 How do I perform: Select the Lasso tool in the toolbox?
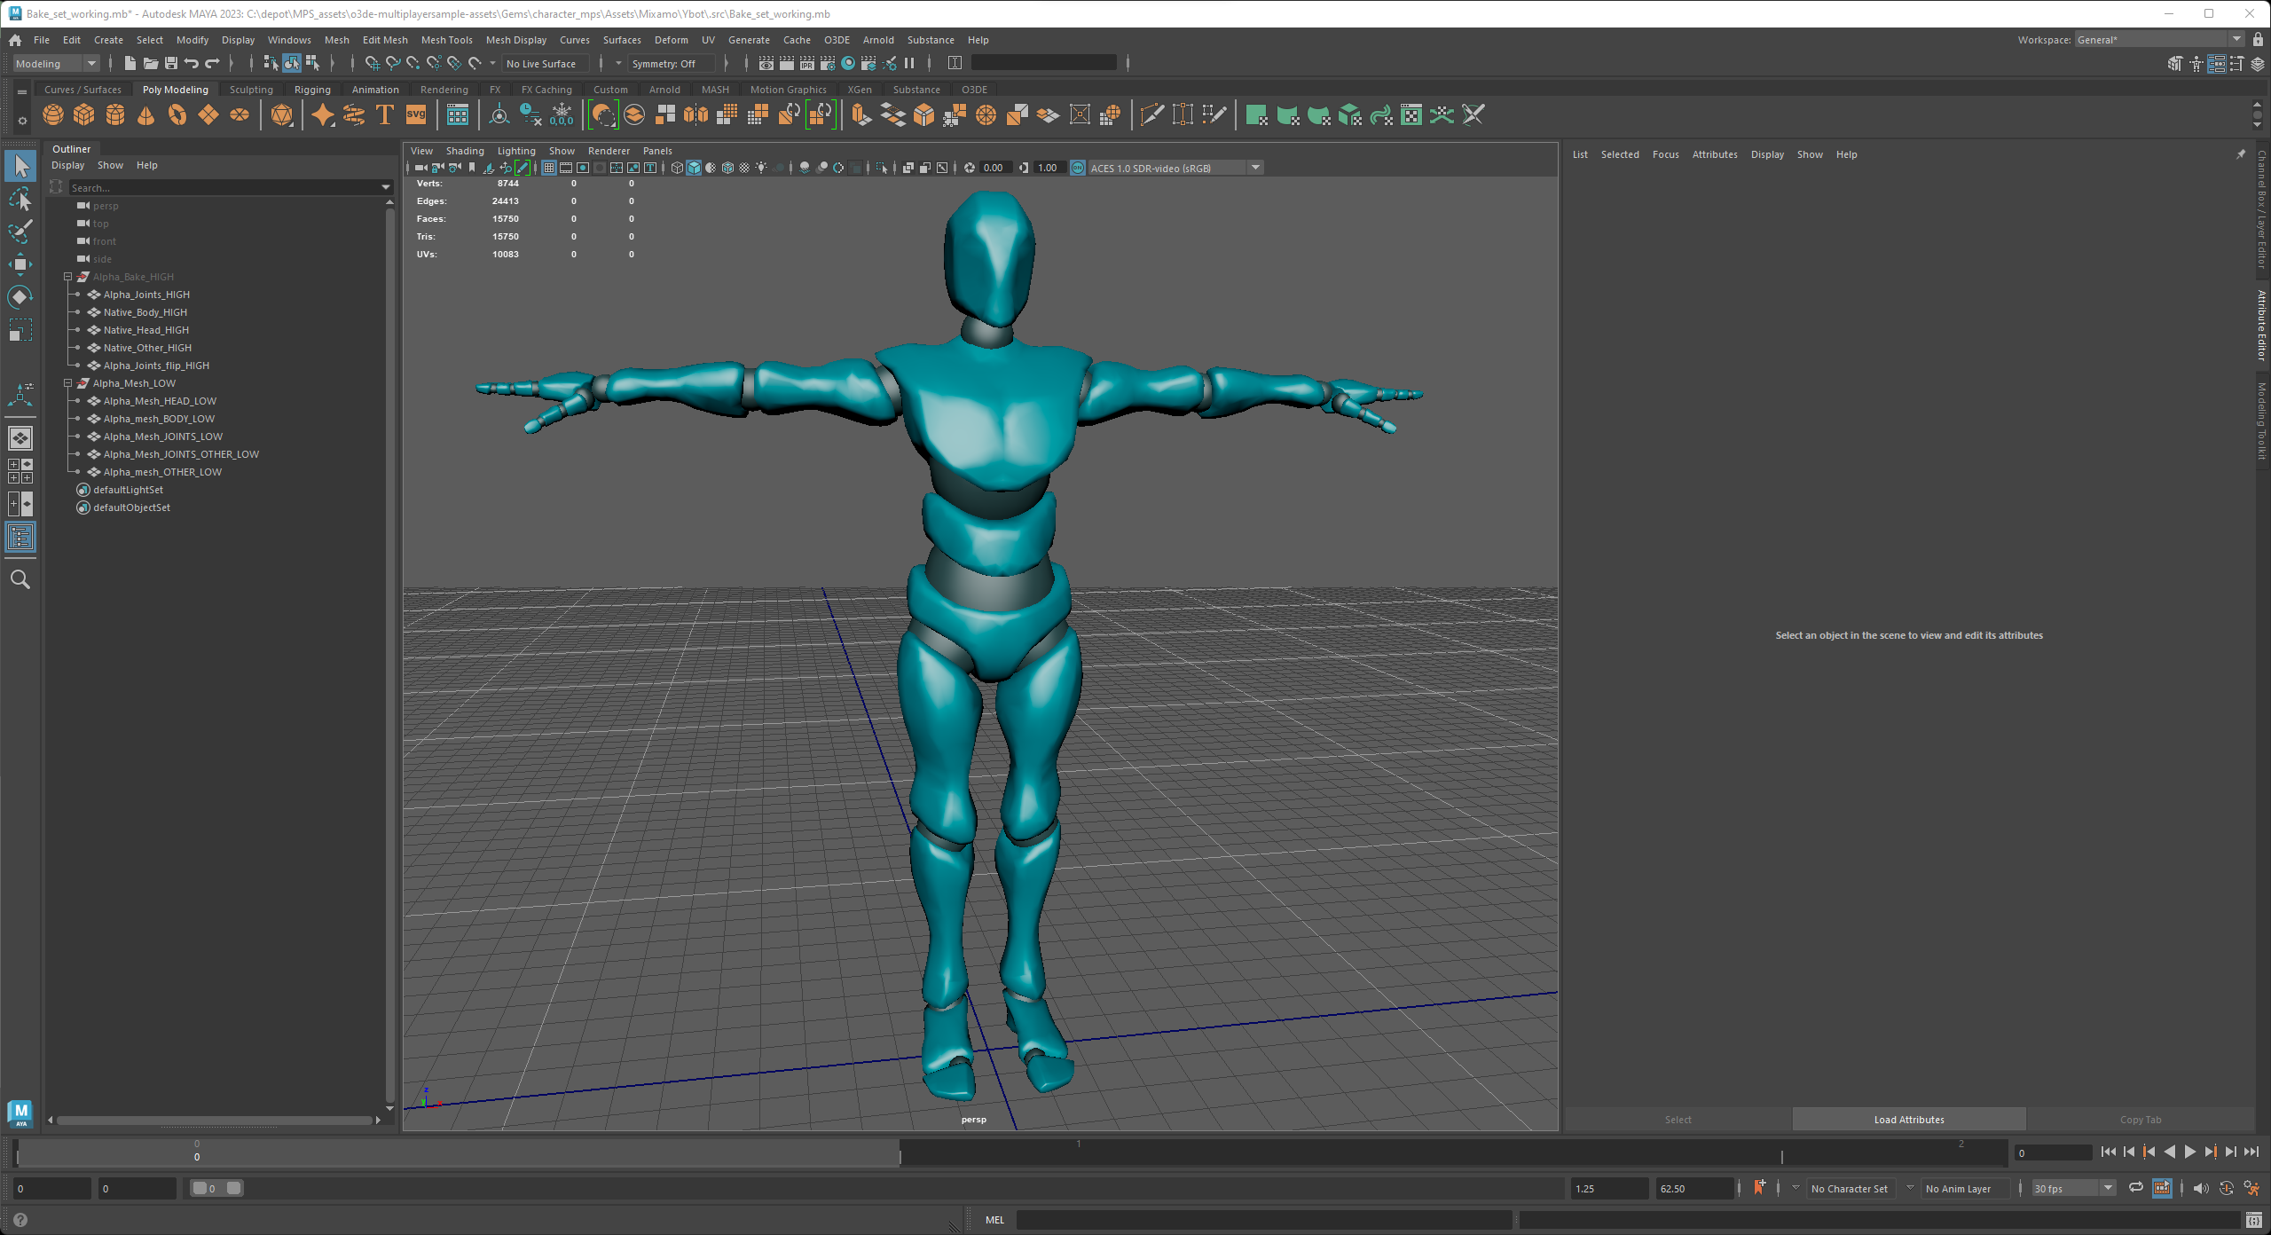[20, 199]
